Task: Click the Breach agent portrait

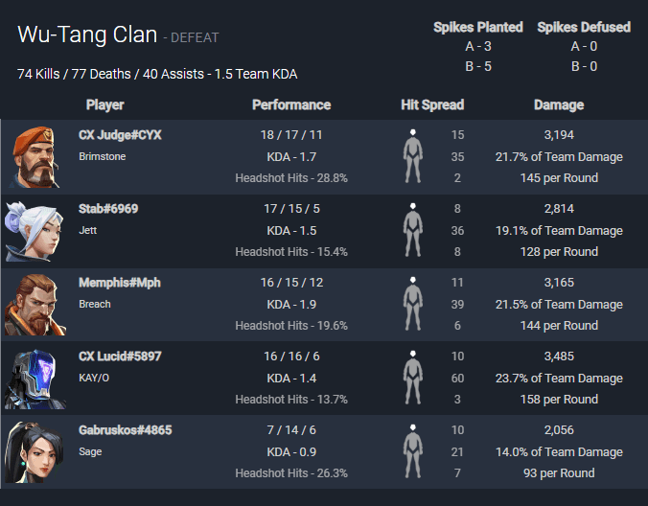Action: coord(35,305)
